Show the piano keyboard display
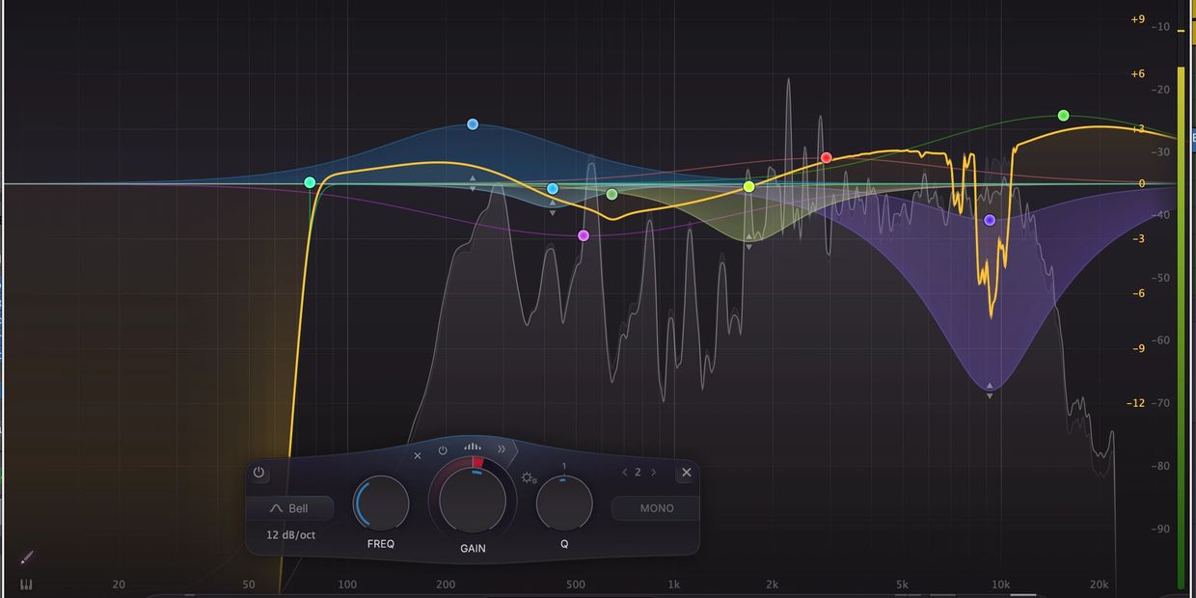Viewport: 1196px width, 598px height. (x=26, y=584)
